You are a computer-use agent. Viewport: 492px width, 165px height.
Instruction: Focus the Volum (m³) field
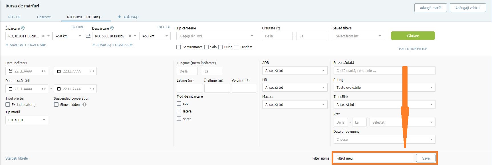coord(244,88)
